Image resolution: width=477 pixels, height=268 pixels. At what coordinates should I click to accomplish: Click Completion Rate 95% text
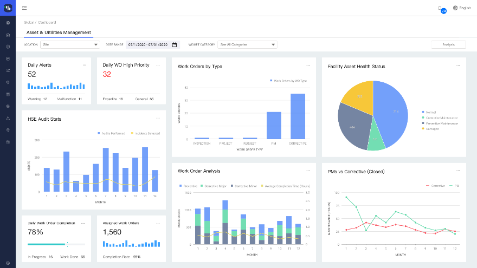(121, 257)
